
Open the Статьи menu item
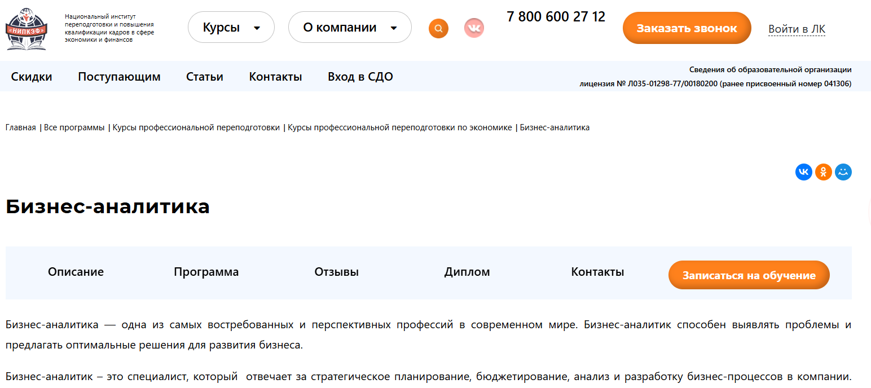(x=205, y=77)
